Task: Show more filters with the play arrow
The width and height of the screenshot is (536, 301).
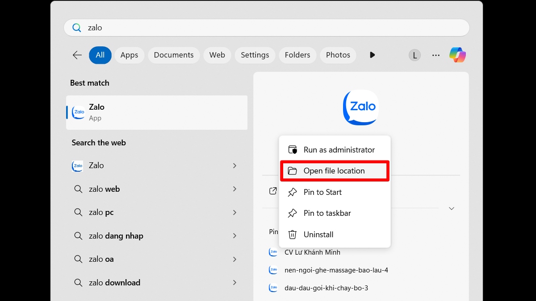Action: tap(372, 55)
